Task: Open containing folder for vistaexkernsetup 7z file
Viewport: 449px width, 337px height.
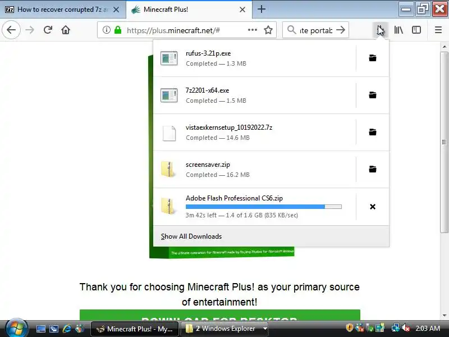Action: click(373, 132)
